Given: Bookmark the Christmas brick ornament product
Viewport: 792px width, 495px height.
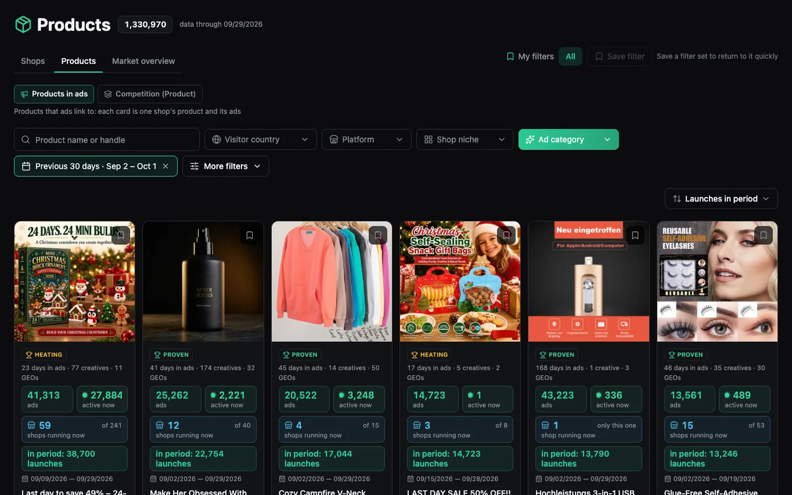Looking at the screenshot, I should [121, 235].
